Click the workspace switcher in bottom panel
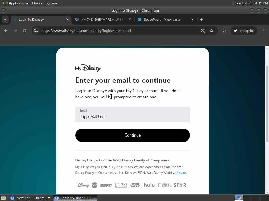 pyautogui.click(x=239, y=198)
